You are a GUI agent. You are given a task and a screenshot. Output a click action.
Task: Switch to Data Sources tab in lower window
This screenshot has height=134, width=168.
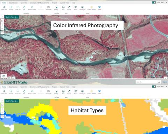pos(13,87)
